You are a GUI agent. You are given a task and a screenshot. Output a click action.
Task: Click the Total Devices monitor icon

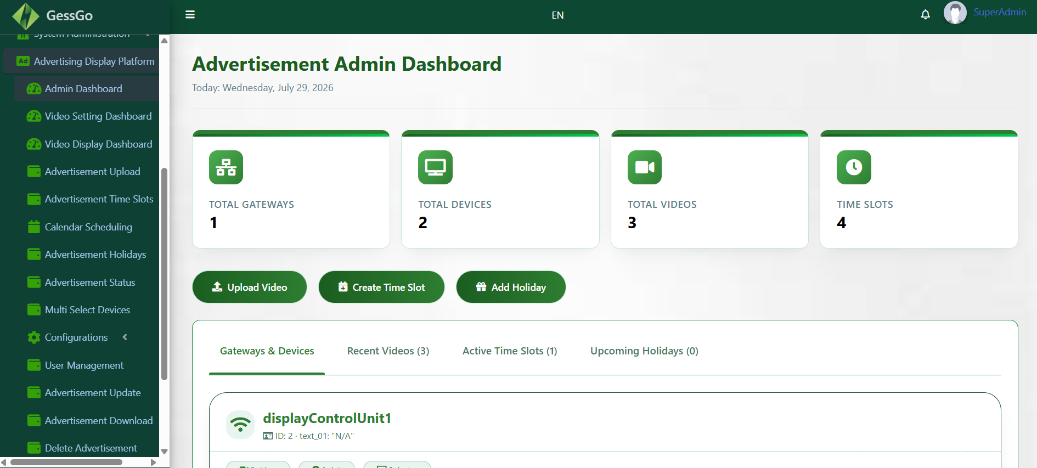coord(435,167)
